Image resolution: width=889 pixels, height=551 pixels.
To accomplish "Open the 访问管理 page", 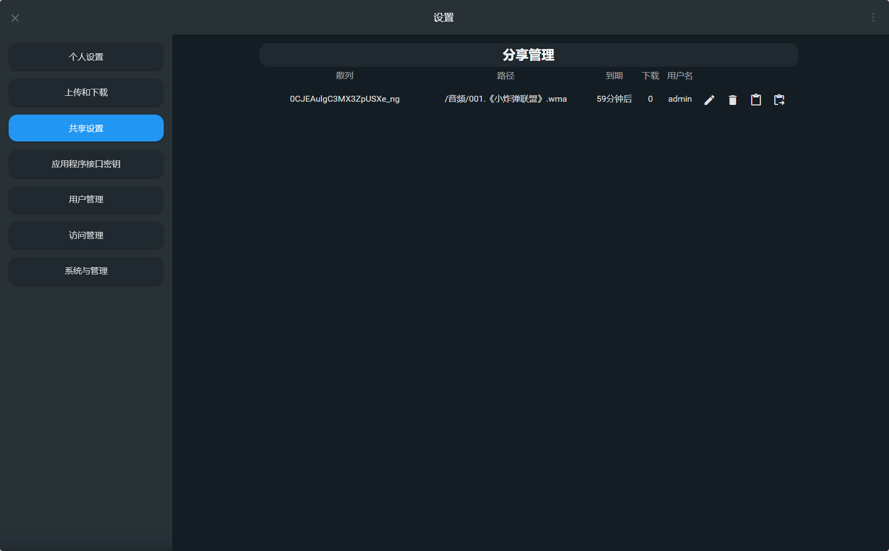I will pyautogui.click(x=86, y=235).
